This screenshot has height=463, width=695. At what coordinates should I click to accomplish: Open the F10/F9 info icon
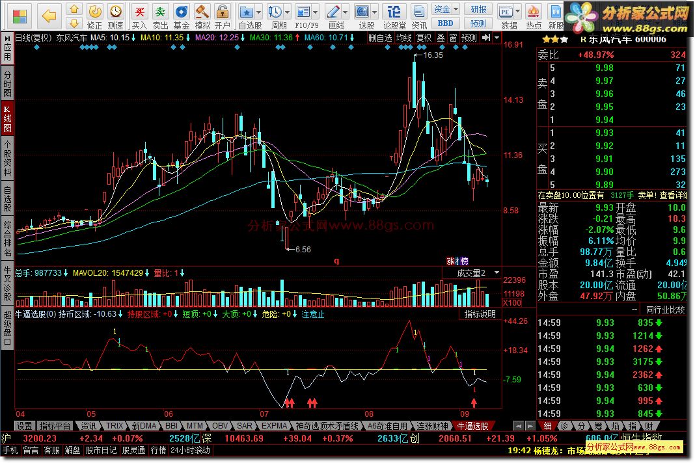[303, 12]
